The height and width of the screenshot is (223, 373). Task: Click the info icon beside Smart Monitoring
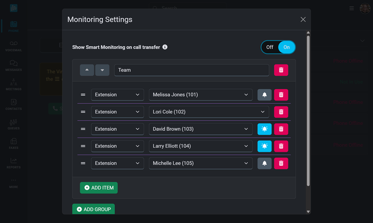click(165, 47)
